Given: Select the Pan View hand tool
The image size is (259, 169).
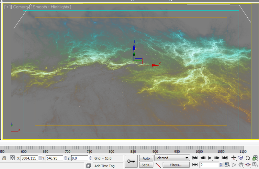Looking at the screenshot, I should [x=241, y=165].
